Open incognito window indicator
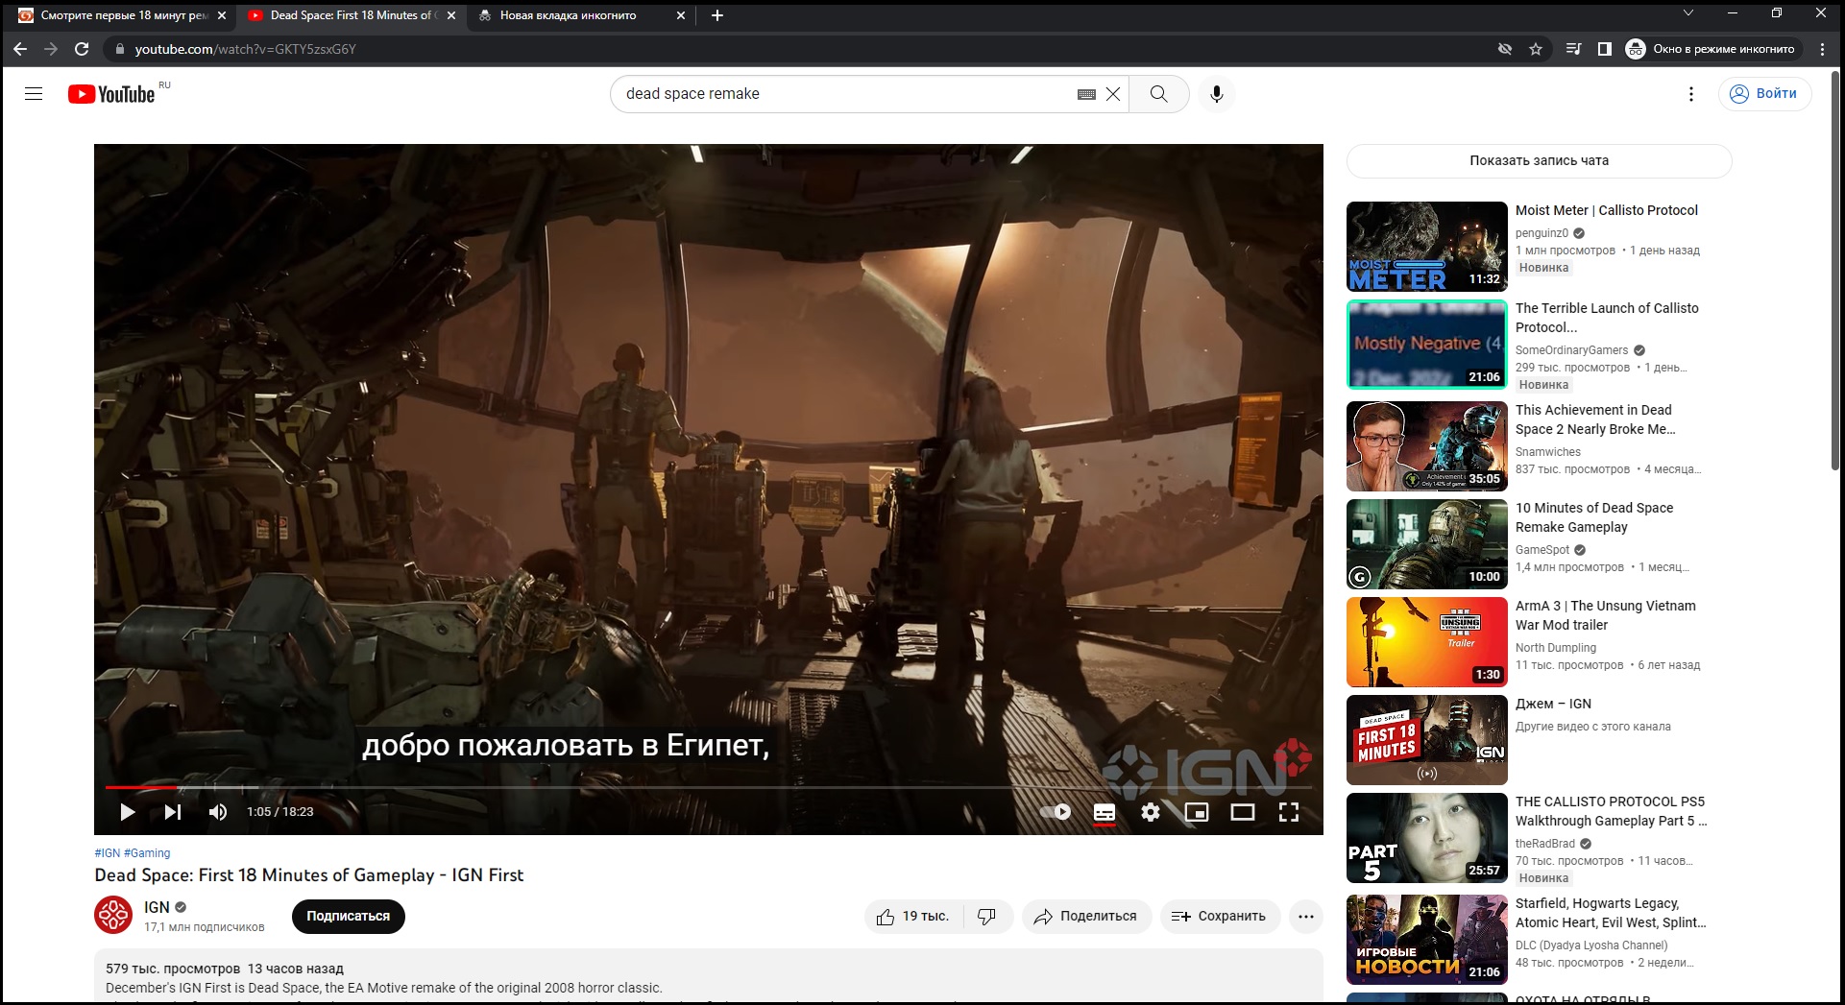The width and height of the screenshot is (1845, 1005). (1710, 49)
